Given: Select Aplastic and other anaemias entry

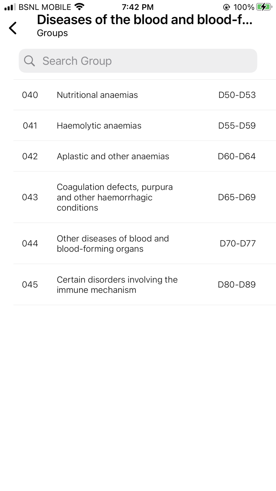Looking at the screenshot, I should (138, 156).
